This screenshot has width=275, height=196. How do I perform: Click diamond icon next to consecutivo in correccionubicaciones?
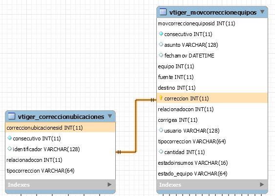[9, 138]
